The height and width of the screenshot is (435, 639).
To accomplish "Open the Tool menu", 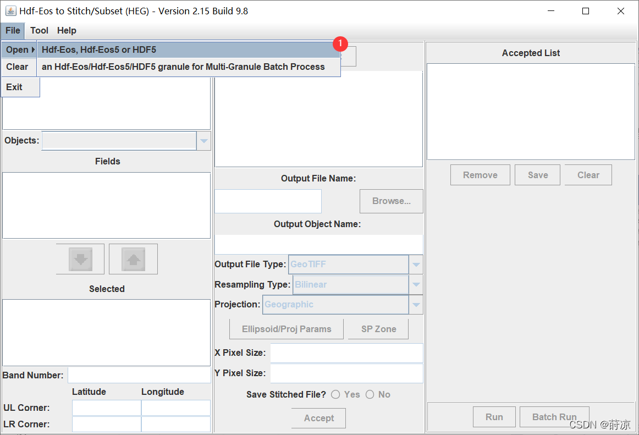I will pos(39,31).
